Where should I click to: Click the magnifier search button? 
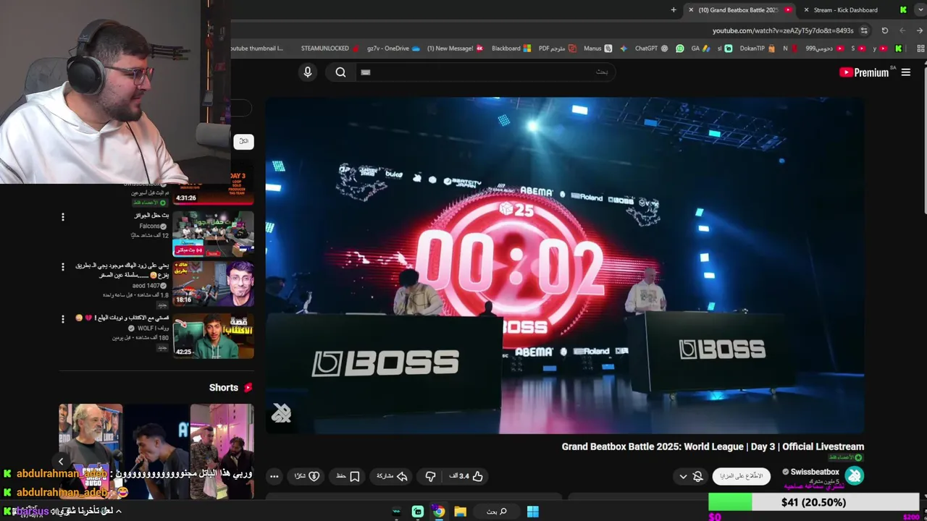(340, 72)
